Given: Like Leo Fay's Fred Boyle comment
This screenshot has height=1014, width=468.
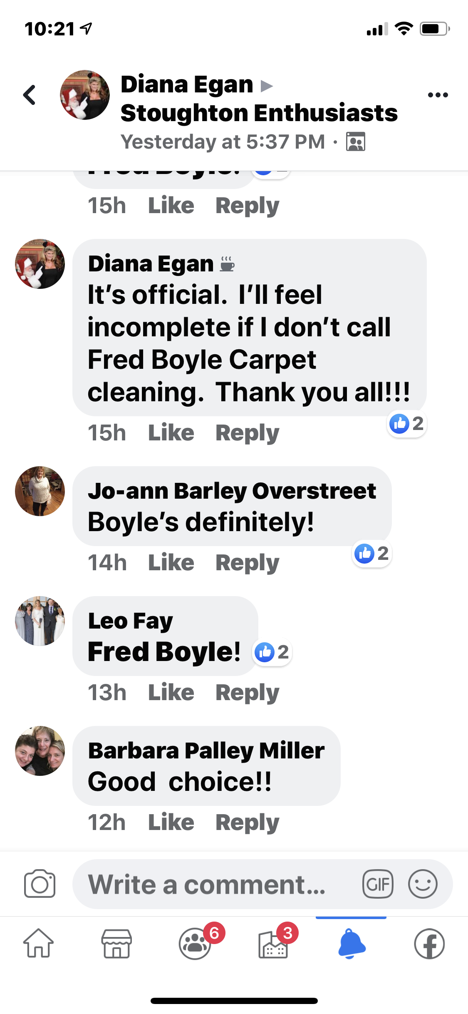Looking at the screenshot, I should click(x=171, y=693).
